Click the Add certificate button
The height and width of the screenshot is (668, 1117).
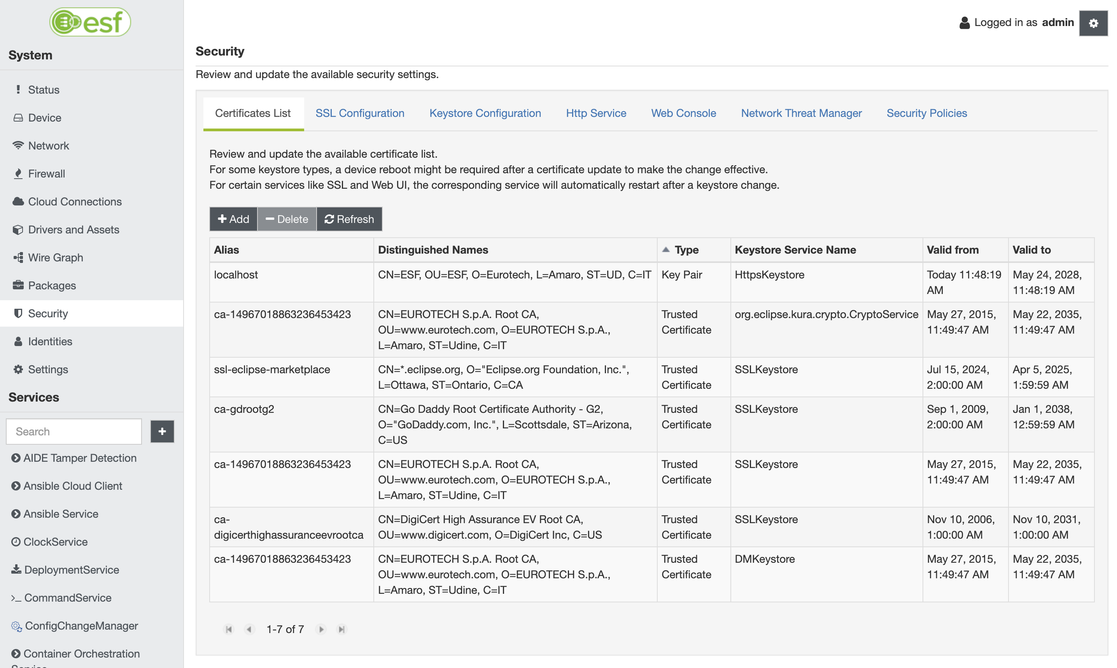tap(233, 219)
